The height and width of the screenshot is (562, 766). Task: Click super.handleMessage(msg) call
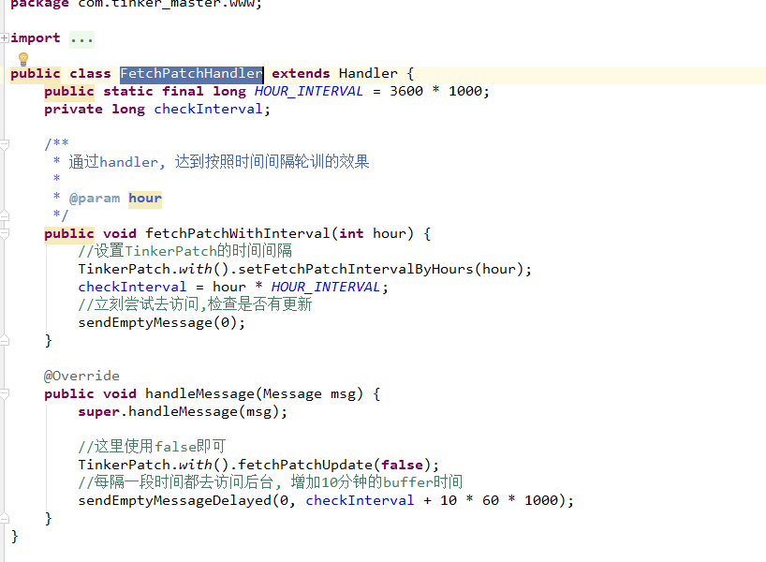click(x=183, y=411)
